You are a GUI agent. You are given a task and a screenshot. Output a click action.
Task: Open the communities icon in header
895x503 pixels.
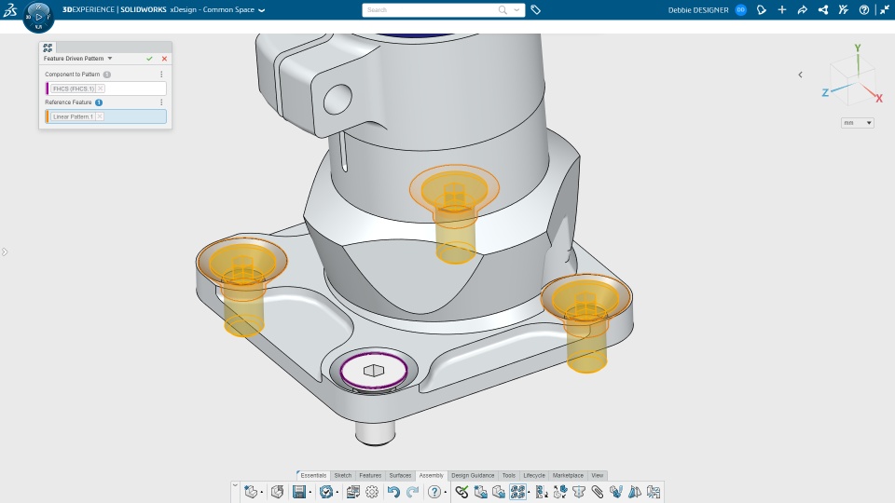[x=844, y=9]
